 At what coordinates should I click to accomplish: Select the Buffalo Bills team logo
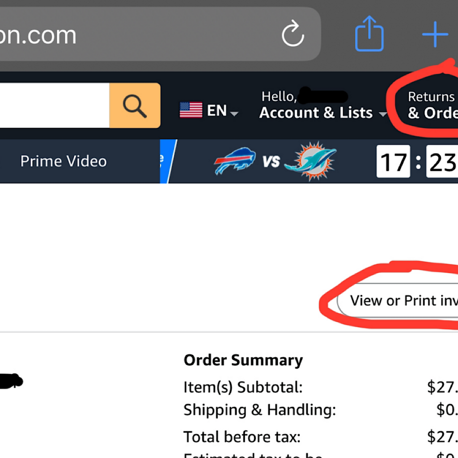(235, 161)
